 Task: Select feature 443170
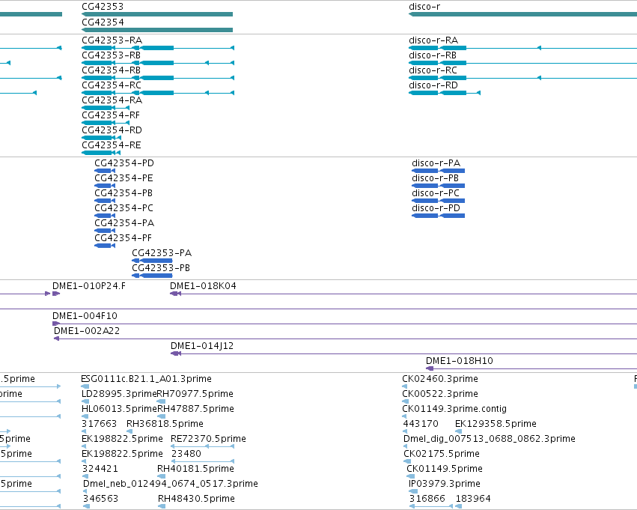405,431
